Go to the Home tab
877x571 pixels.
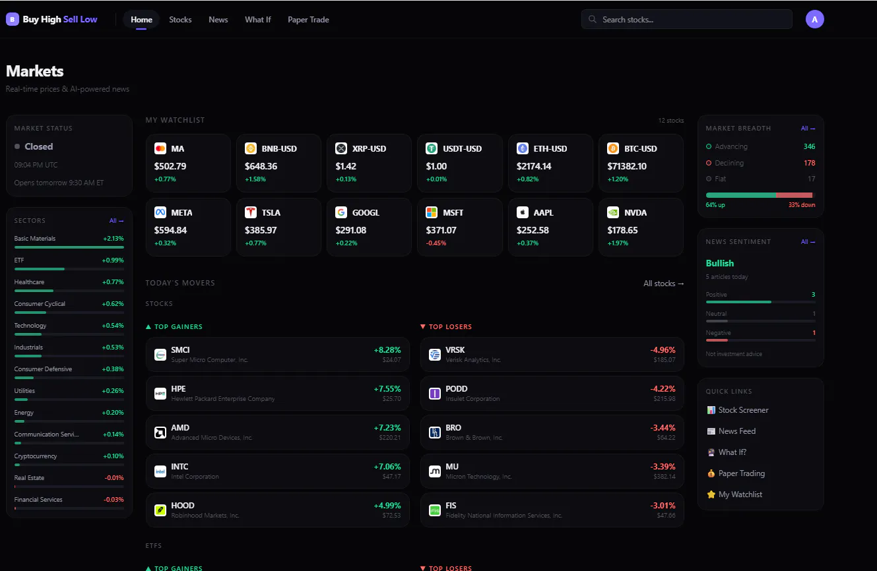pos(141,20)
